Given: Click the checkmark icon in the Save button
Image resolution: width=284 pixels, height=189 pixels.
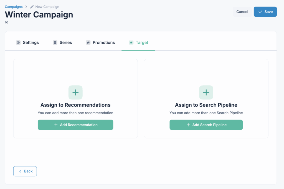Looking at the screenshot, I should pyautogui.click(x=260, y=12).
